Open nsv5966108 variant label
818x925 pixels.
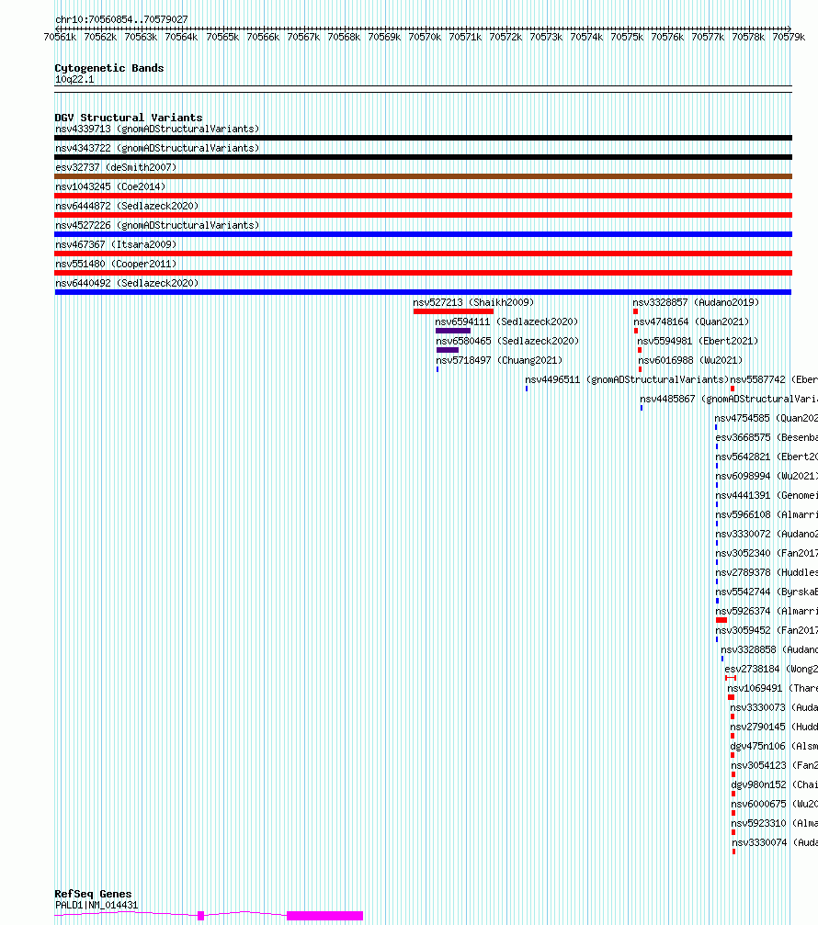767,515
